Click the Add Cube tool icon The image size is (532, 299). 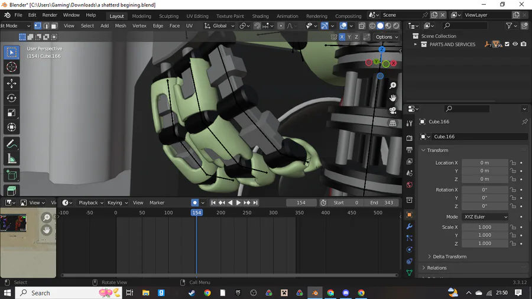[x=11, y=175]
